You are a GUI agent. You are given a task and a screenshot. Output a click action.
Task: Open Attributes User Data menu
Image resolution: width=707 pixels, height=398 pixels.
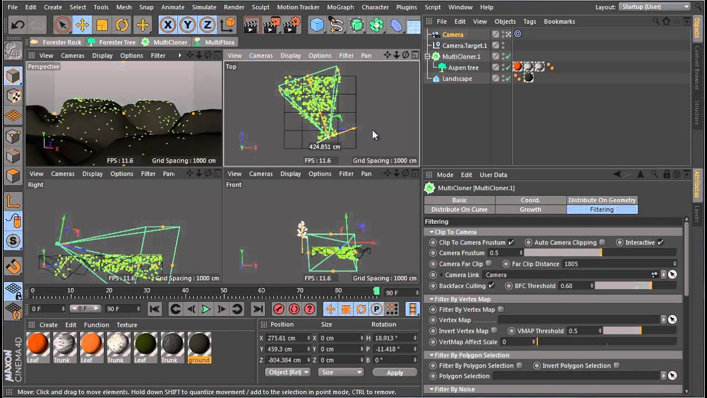coord(493,175)
